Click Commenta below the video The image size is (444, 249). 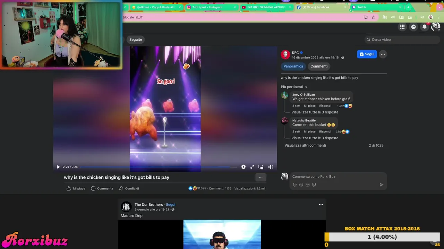click(102, 188)
